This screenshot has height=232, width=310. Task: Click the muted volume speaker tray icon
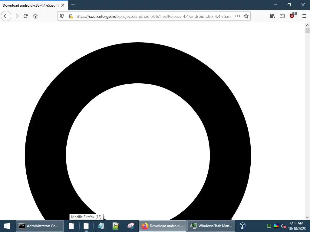coord(283,226)
